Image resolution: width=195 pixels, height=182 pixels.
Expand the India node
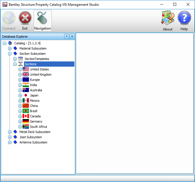click(x=20, y=85)
